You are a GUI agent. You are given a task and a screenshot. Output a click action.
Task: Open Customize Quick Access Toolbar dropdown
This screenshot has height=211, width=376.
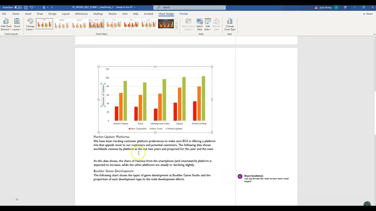point(52,7)
